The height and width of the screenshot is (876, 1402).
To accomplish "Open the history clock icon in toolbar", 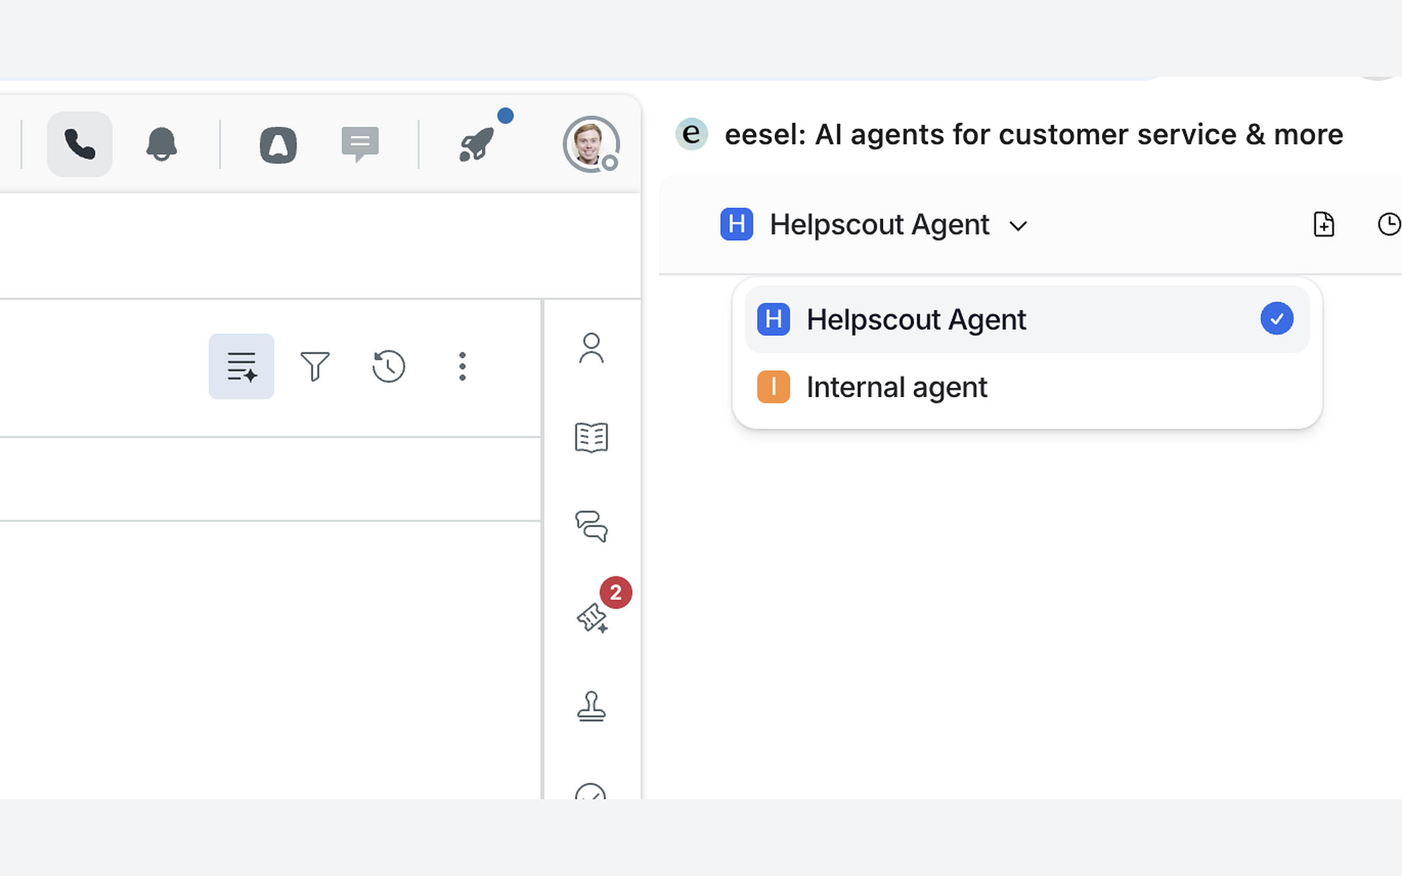I will 388,366.
